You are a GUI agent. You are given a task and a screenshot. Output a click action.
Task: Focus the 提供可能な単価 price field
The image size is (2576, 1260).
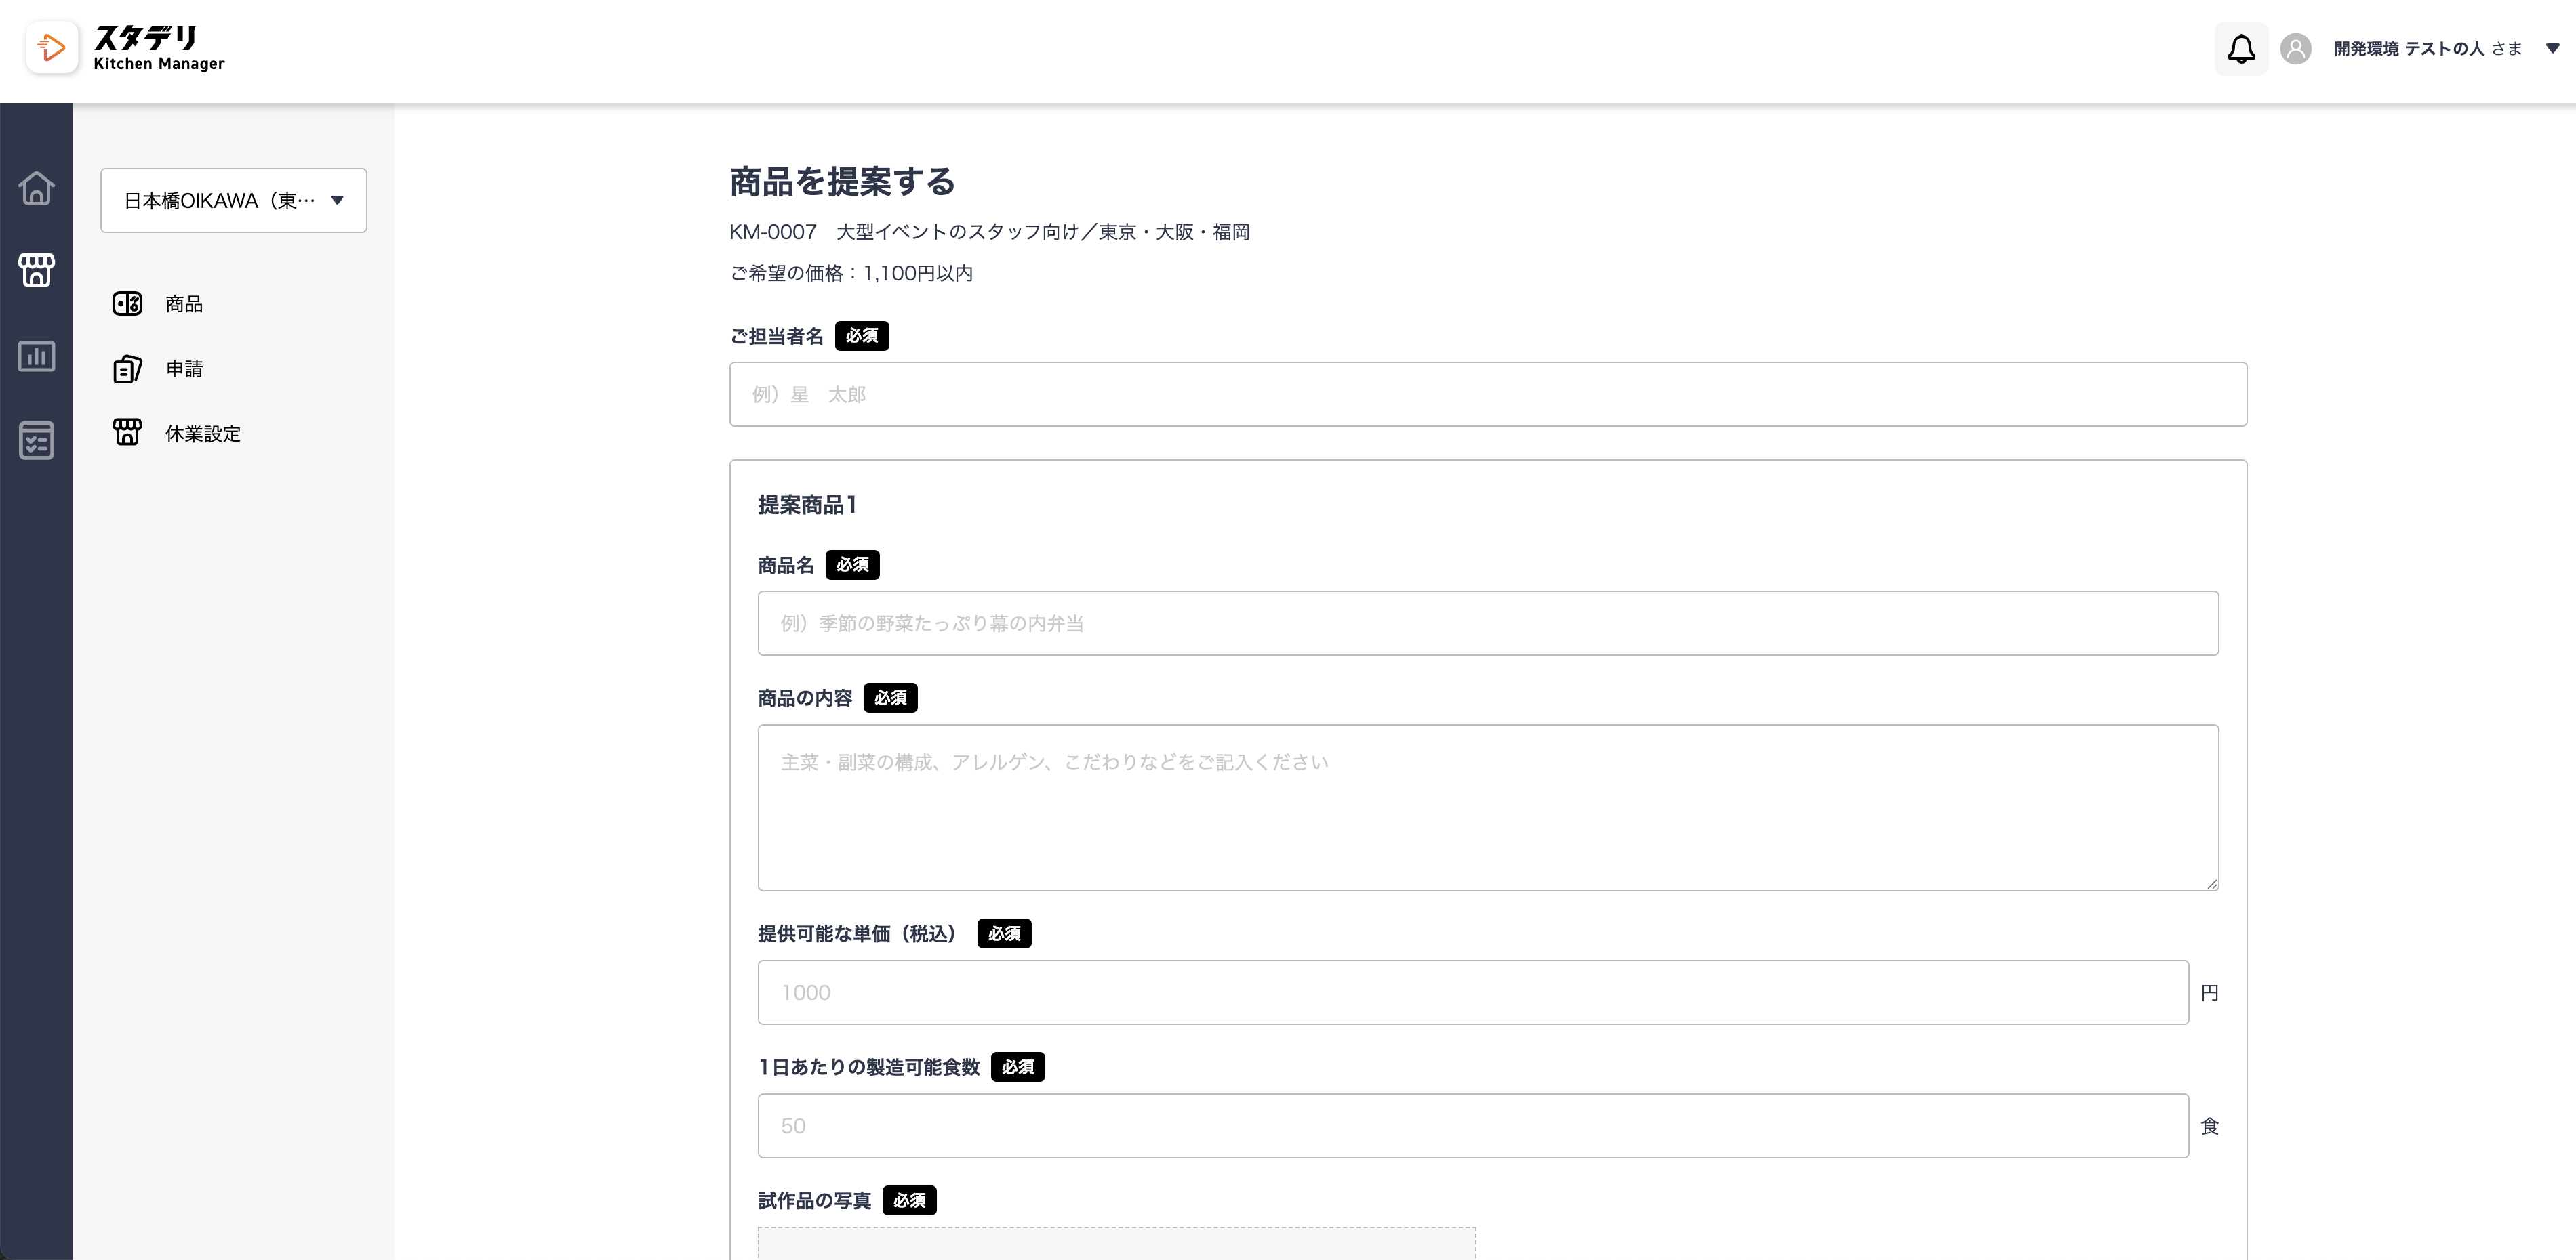[1472, 992]
